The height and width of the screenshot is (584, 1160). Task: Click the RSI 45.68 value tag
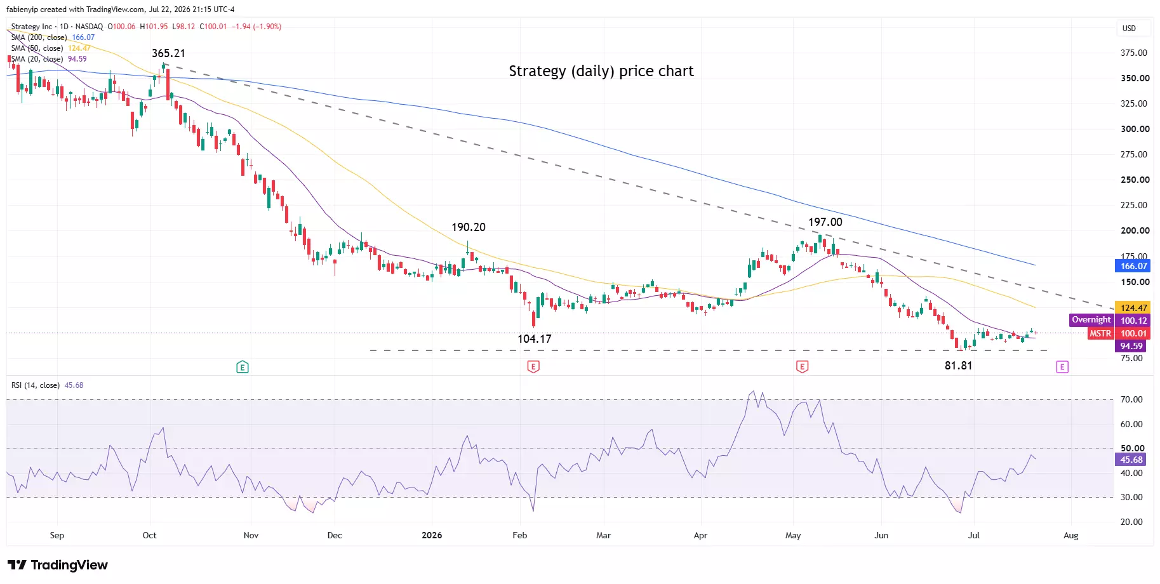tap(1131, 460)
